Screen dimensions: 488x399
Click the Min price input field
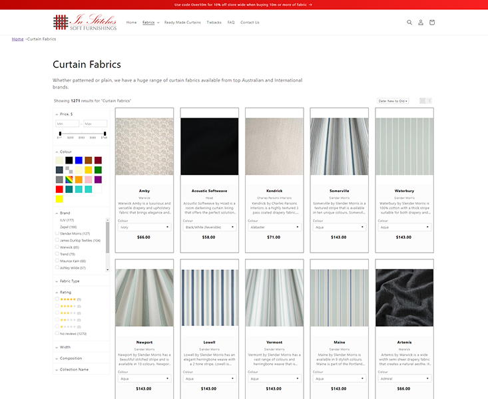pyautogui.click(x=67, y=124)
